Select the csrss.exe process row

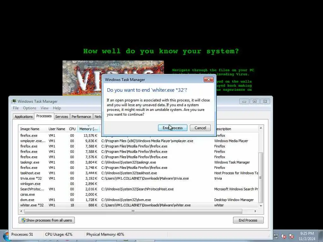tap(138, 194)
